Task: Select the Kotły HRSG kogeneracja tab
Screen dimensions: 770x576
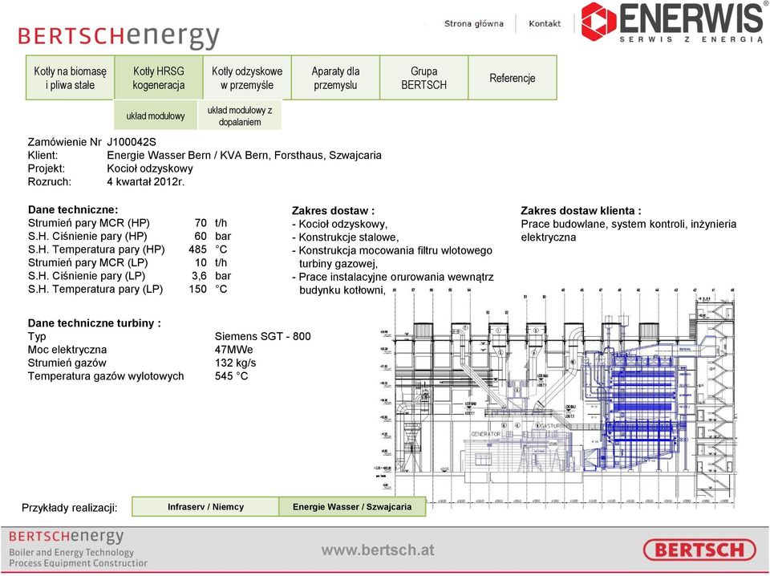Action: pos(159,78)
